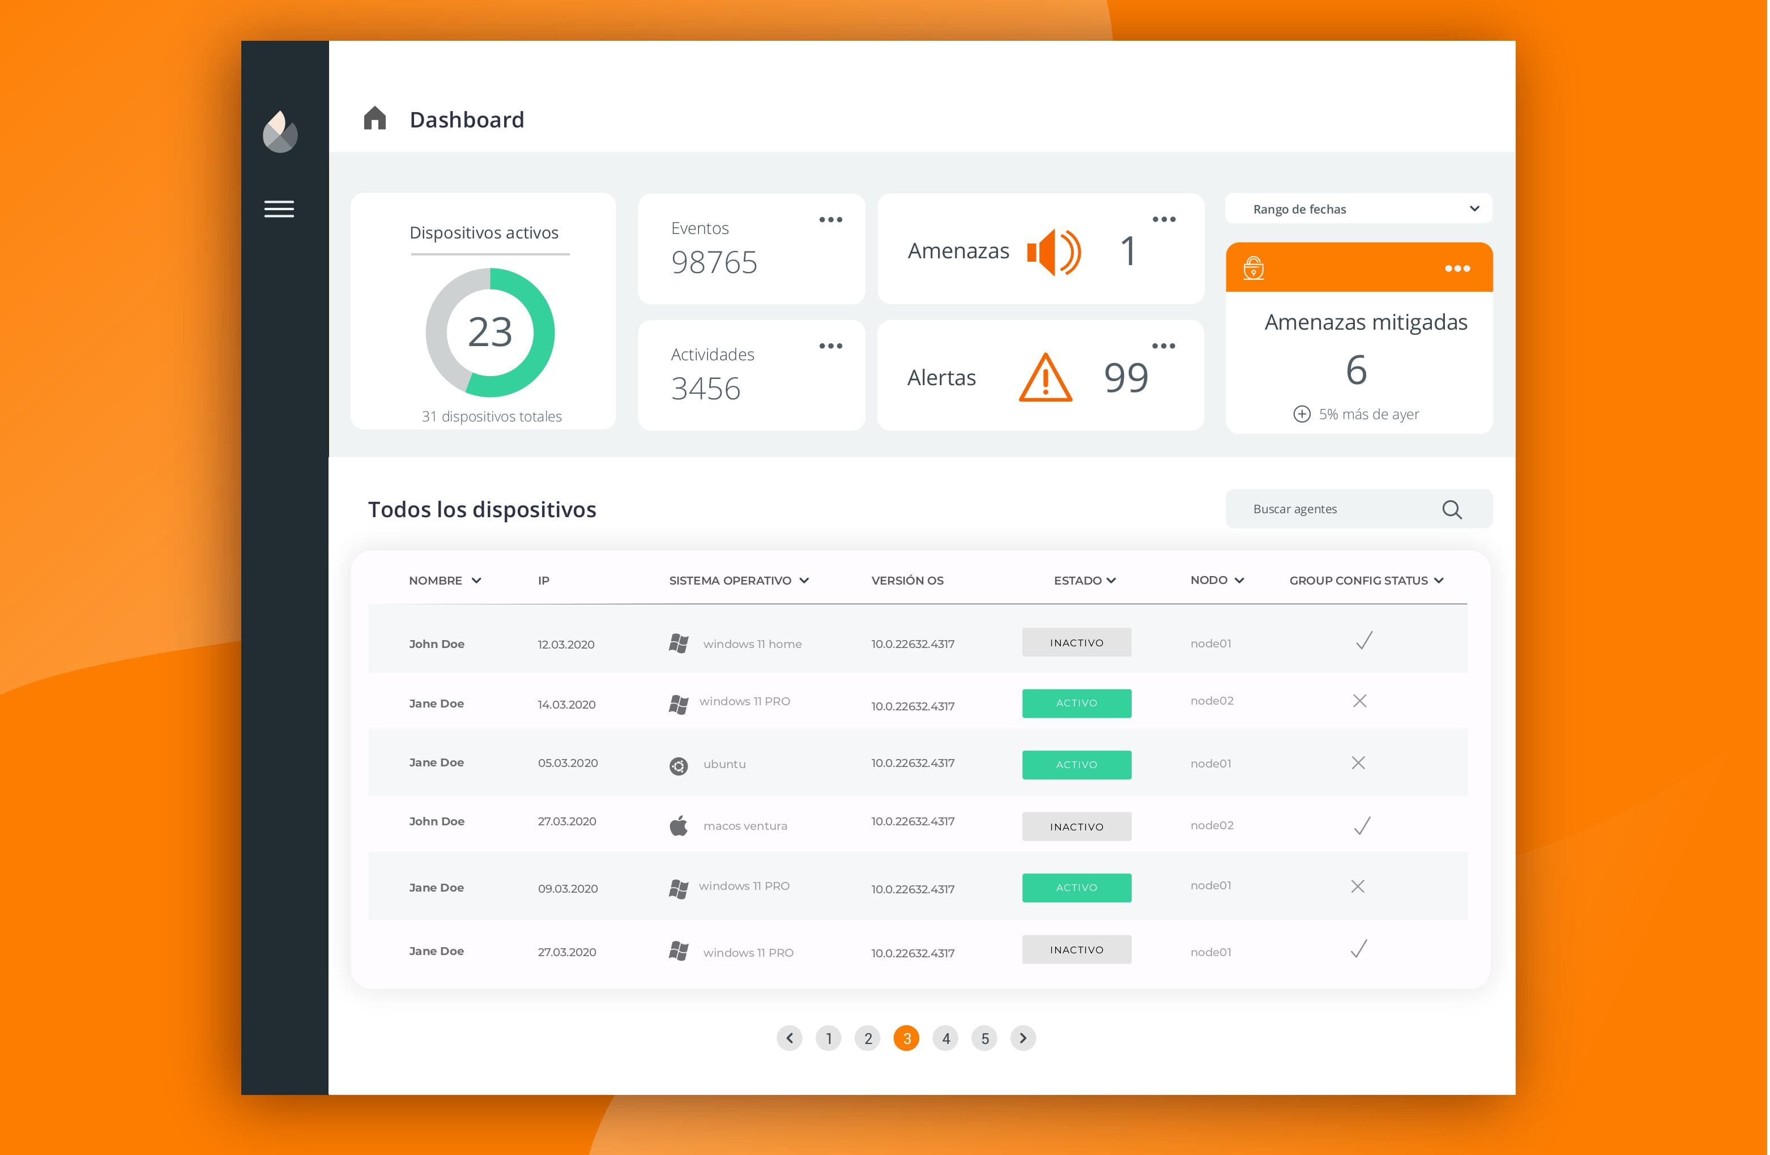Click config X mark in 09.03.2020 row
Viewport: 1770px width, 1155px height.
1358,887
